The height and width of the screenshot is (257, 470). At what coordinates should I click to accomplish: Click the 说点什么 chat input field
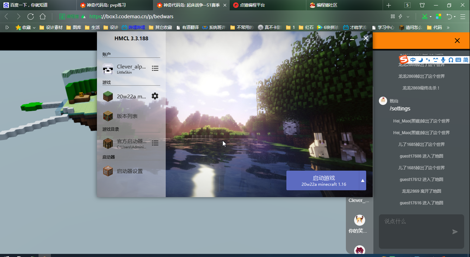click(x=422, y=231)
